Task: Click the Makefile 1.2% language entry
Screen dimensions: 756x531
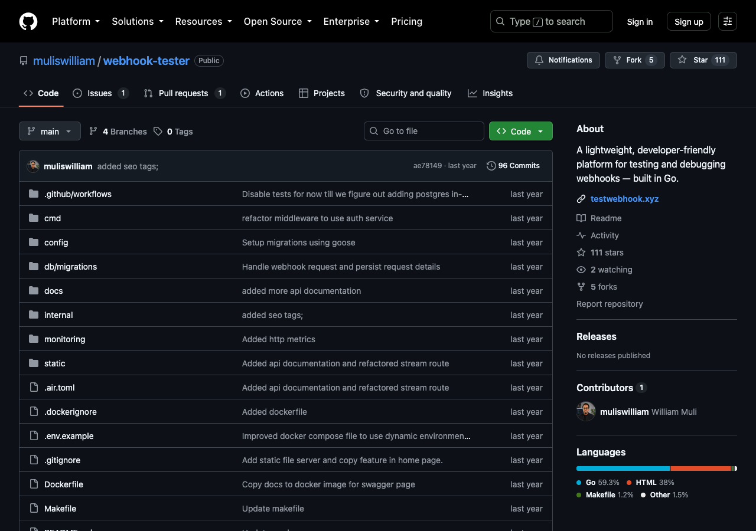Action: (x=605, y=495)
